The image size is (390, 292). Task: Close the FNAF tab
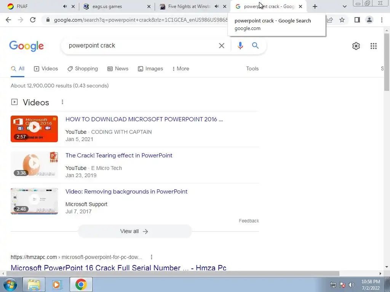tap(73, 7)
